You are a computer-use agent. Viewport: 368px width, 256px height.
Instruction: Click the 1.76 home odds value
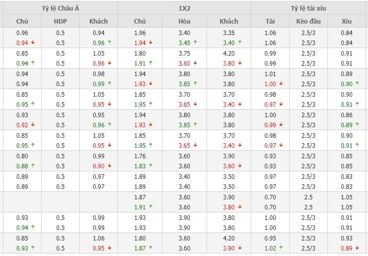coord(140,156)
